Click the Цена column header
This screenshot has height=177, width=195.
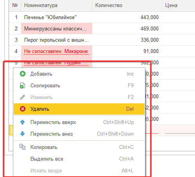(x=179, y=5)
